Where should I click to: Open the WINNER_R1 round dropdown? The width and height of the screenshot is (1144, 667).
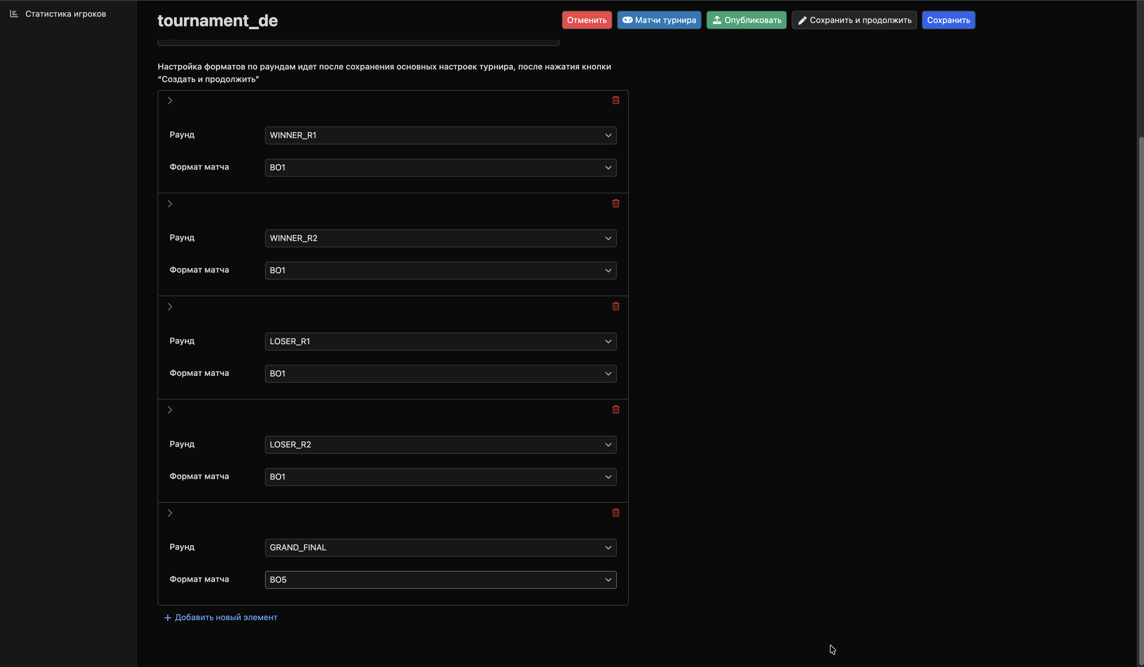tap(440, 135)
